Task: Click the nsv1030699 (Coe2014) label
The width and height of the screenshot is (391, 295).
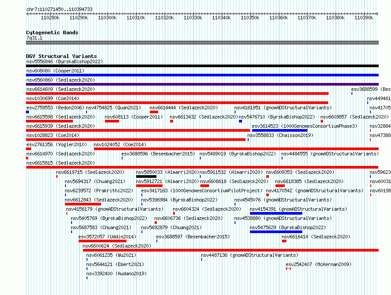Action: point(53,98)
